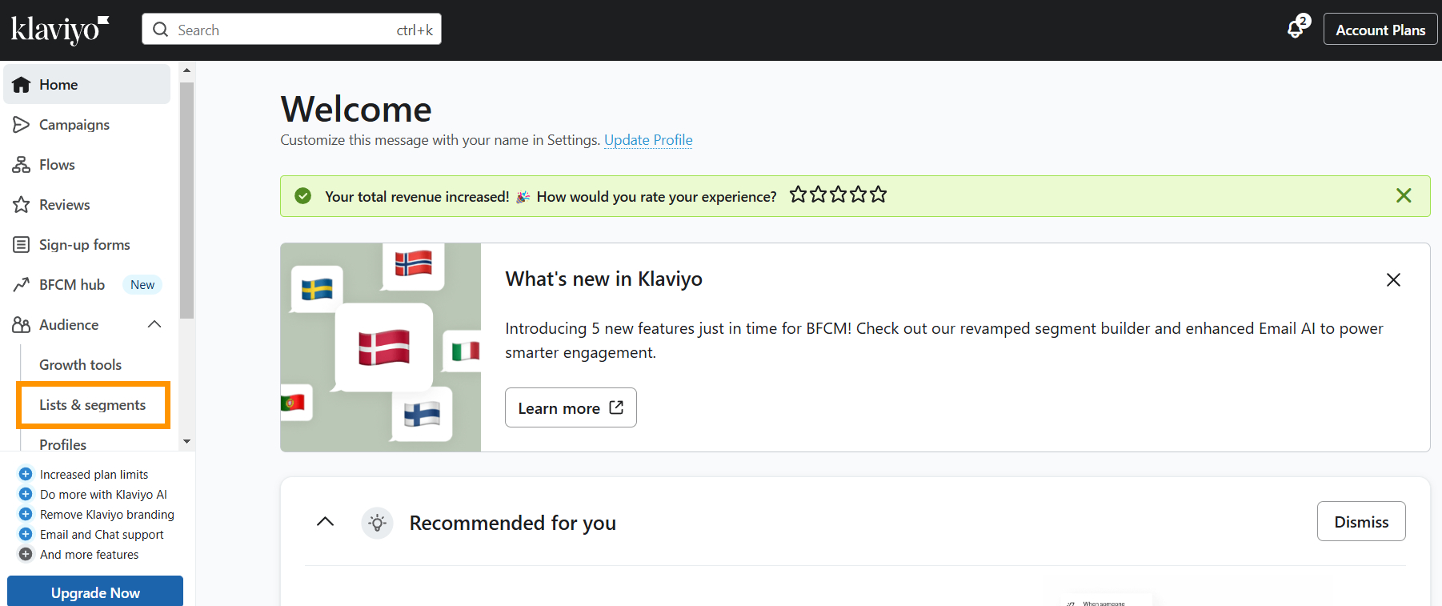Viewport: 1442px width, 606px height.
Task: Click the Klaviyo logo
Action: 60,30
